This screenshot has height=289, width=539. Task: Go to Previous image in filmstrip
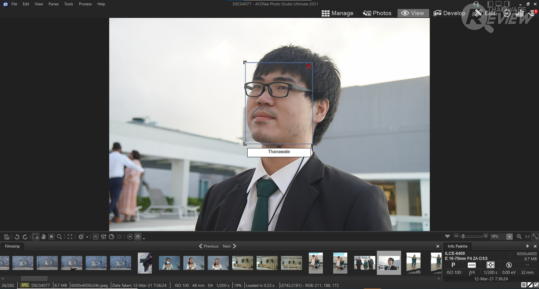[x=209, y=246]
